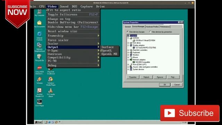Click the first quick launch icon beside Start
The height and width of the screenshot is (125, 222).
tap(46, 122)
